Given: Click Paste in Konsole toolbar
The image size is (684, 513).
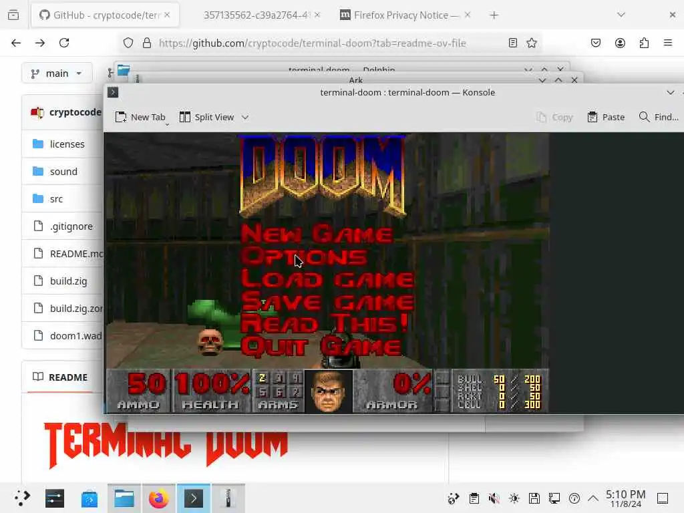Looking at the screenshot, I should 606,117.
